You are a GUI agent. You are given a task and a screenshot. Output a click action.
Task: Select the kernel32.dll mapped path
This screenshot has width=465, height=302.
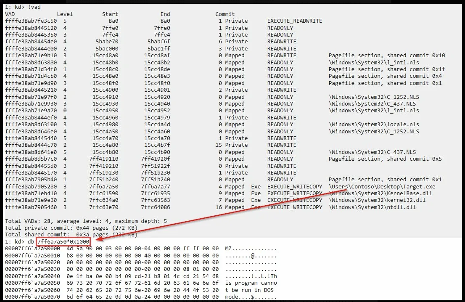[377, 200]
